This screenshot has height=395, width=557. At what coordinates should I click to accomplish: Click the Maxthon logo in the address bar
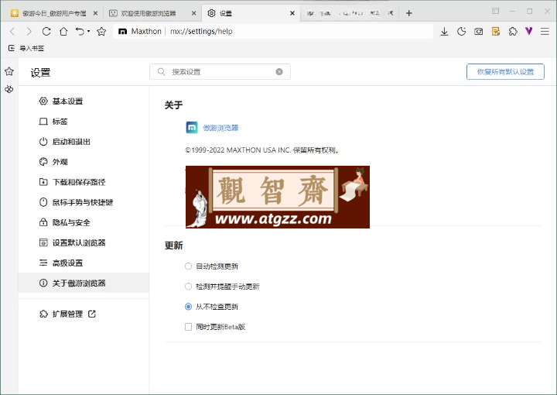click(122, 32)
